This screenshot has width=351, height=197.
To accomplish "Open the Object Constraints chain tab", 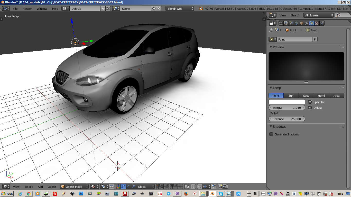I will coord(307,23).
